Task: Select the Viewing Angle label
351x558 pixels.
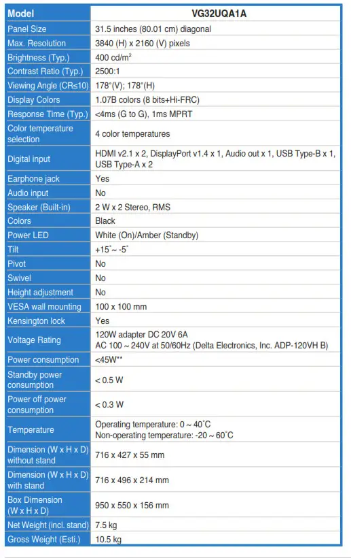Action: (48, 86)
